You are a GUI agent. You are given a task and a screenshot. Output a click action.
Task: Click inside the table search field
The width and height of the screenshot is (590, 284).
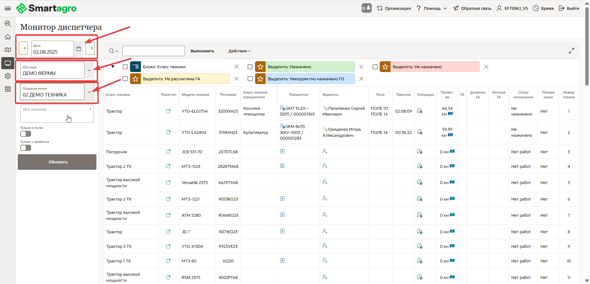coord(154,51)
